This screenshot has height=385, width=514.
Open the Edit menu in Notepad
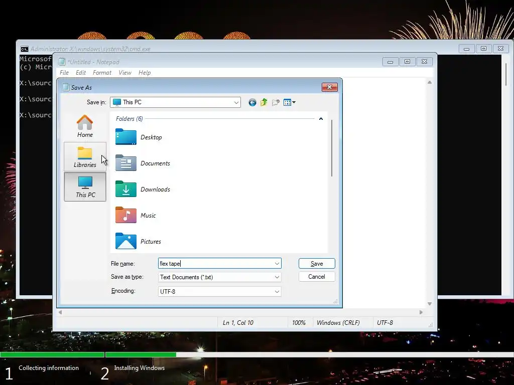(81, 73)
